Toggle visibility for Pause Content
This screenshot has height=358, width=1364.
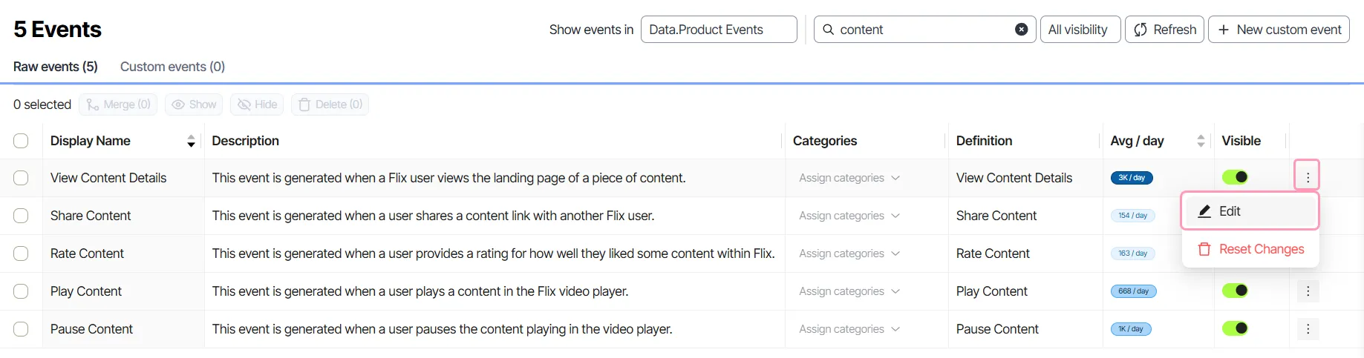coord(1236,328)
